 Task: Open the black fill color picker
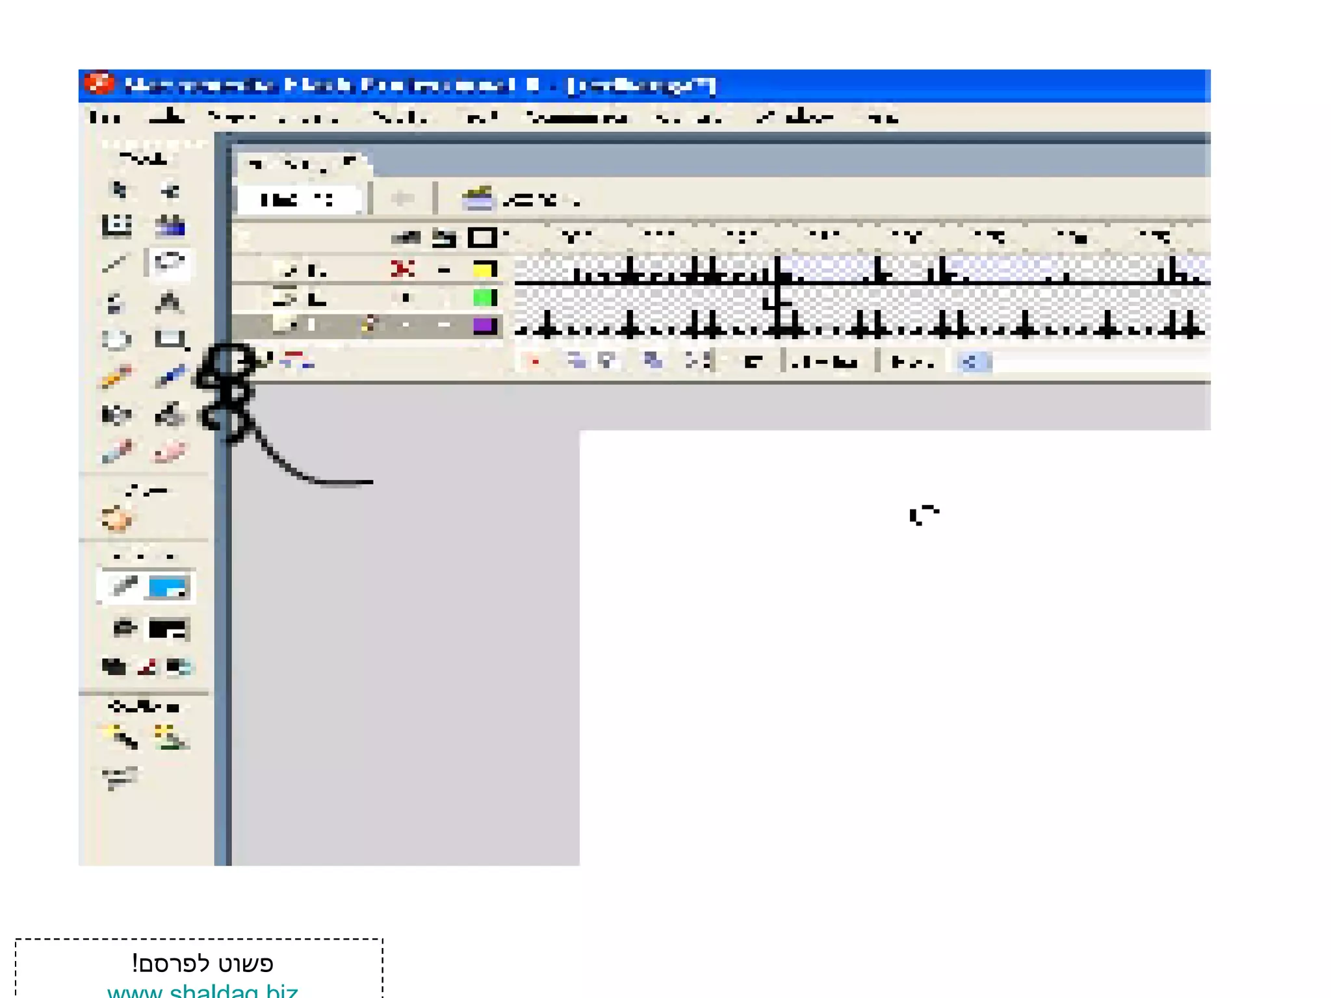tap(168, 629)
